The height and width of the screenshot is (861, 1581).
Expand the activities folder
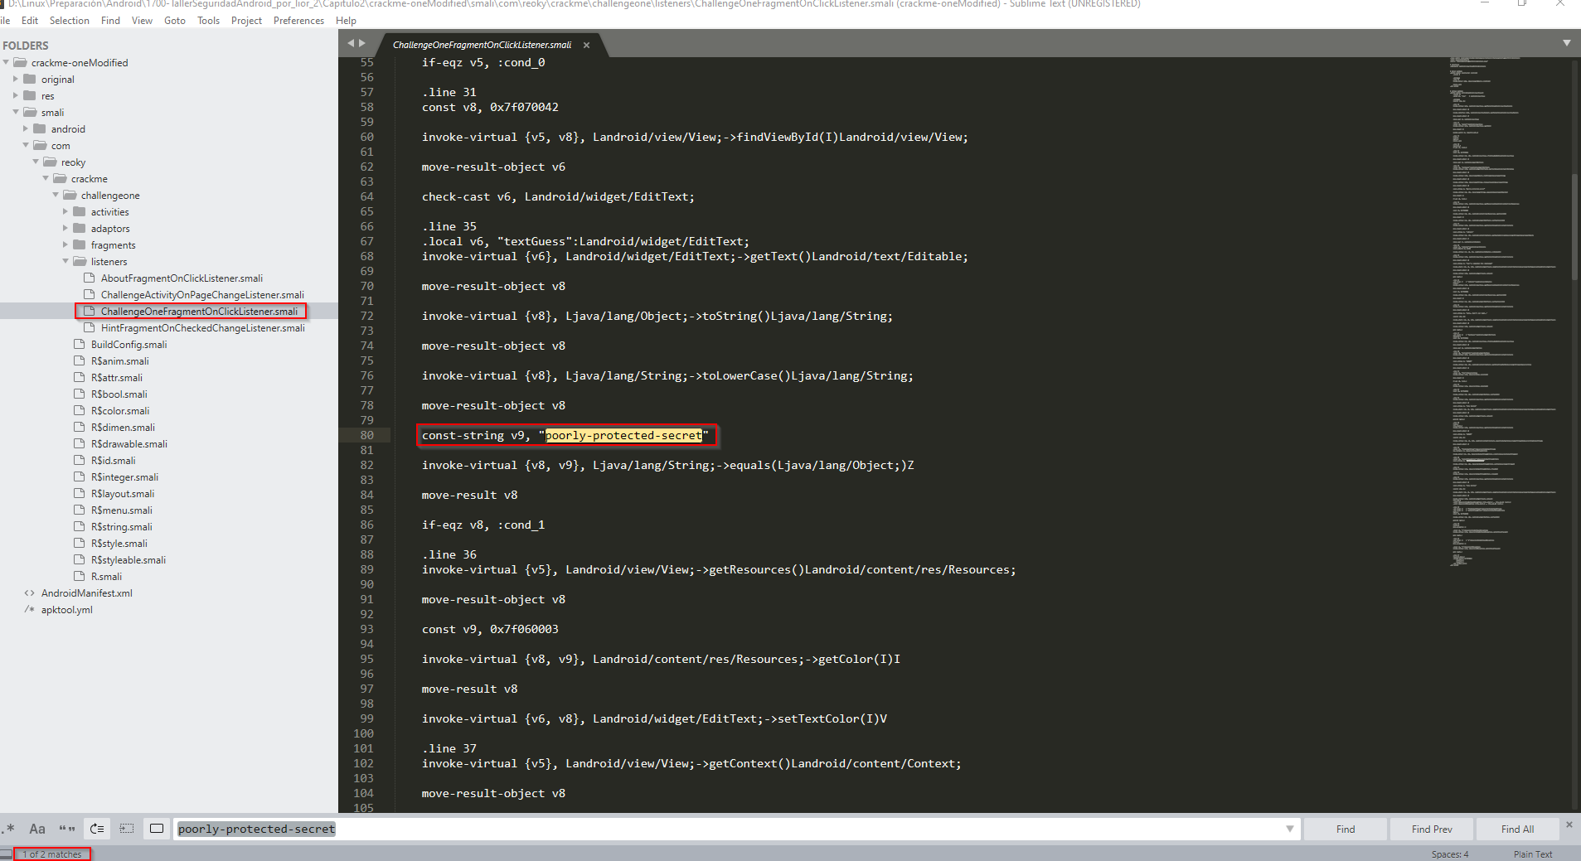tap(65, 211)
